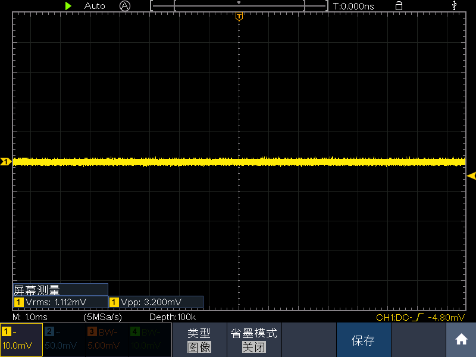Screen dimensions: 476x357
Task: Click the 保存 save button
Action: 364,340
